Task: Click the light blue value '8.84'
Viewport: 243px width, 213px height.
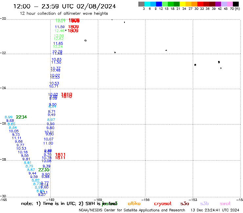Action: (13, 127)
